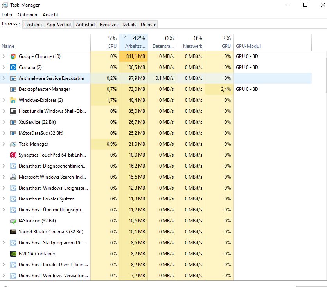
Task: Click the Diensthost: Windows-Ereignisprotokoll gear icon
Action: pos(13,188)
